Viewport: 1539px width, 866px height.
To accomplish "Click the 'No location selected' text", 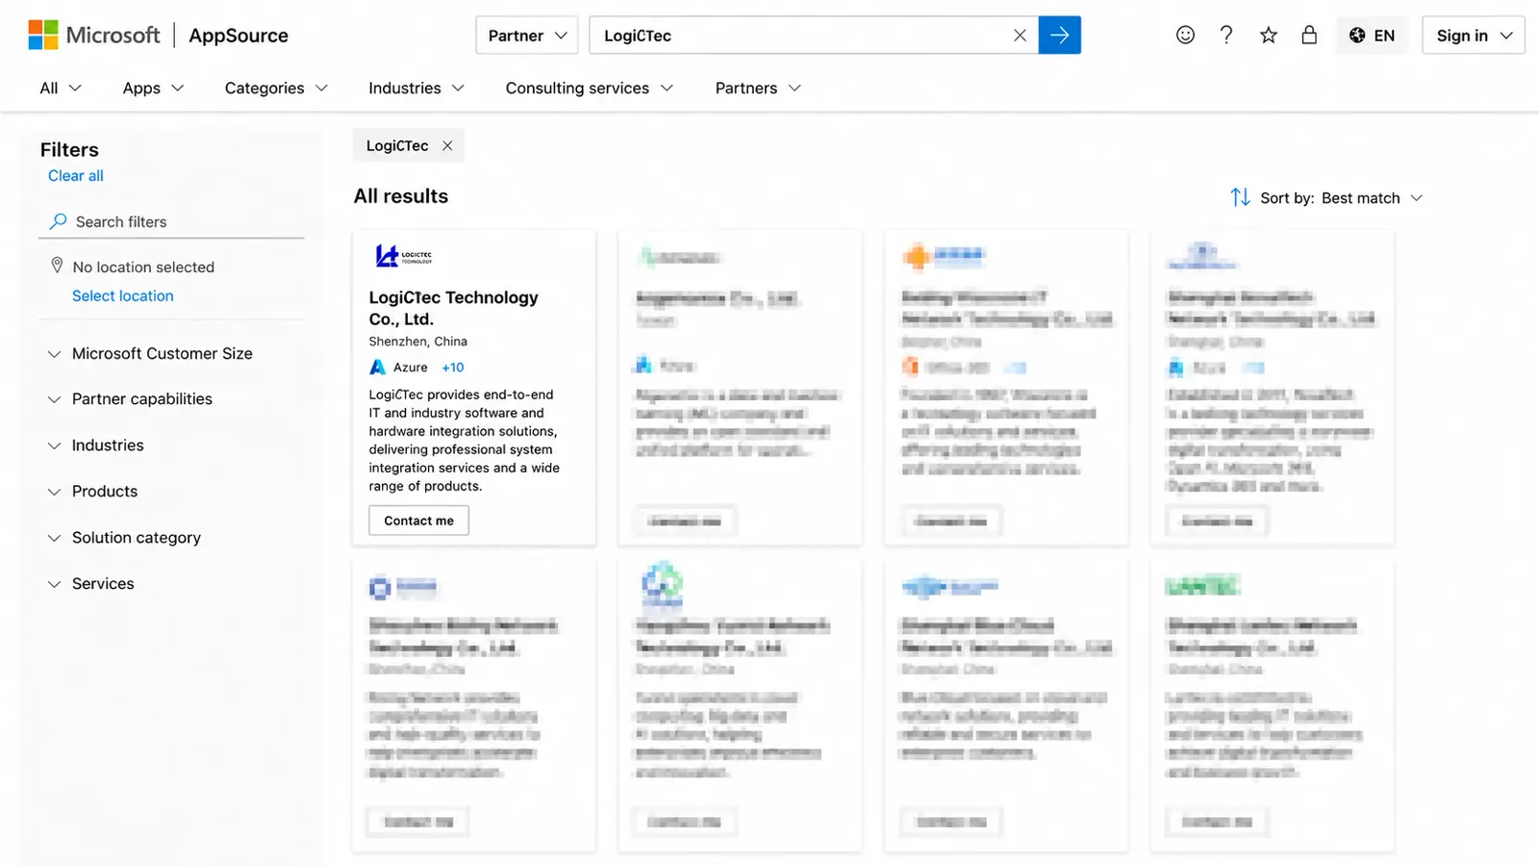I will click(x=143, y=267).
